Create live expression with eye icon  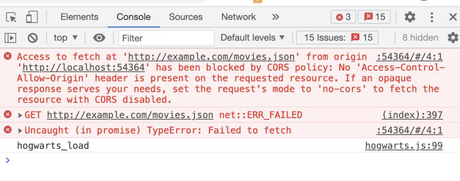click(x=99, y=38)
